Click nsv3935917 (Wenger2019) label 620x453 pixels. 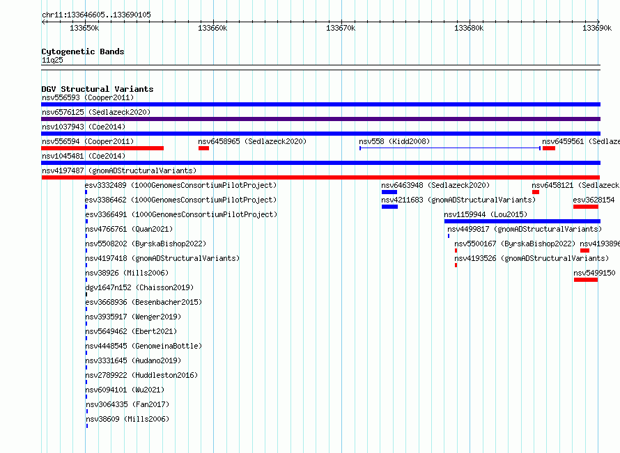pyautogui.click(x=133, y=317)
